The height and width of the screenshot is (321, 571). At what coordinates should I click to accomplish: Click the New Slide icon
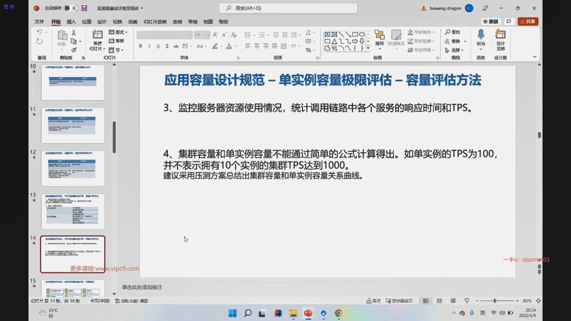97,35
